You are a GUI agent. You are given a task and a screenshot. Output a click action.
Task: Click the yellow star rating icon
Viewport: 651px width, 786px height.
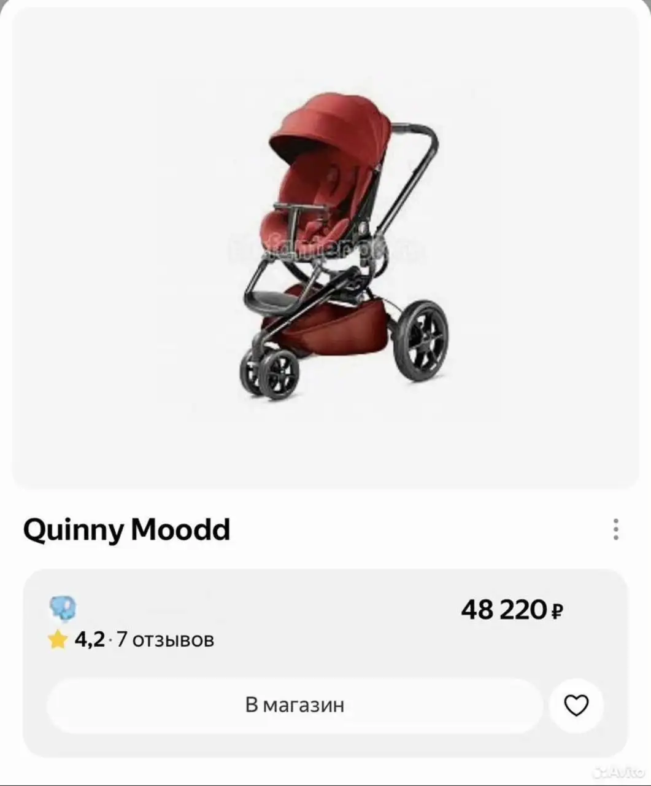pos(58,640)
